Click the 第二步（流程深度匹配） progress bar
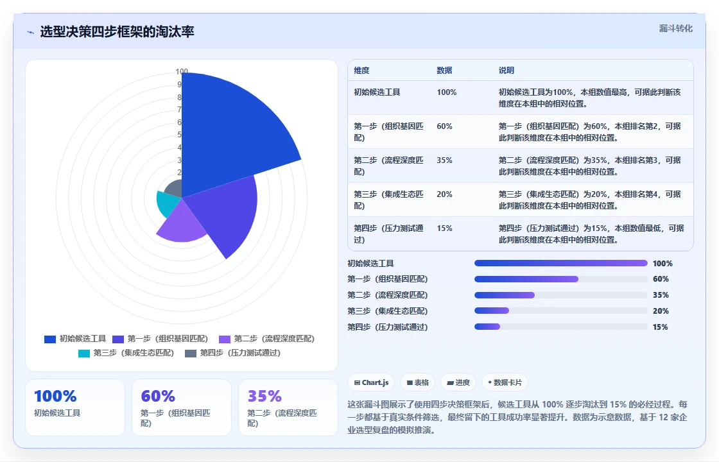The width and height of the screenshot is (719, 462). click(x=561, y=295)
